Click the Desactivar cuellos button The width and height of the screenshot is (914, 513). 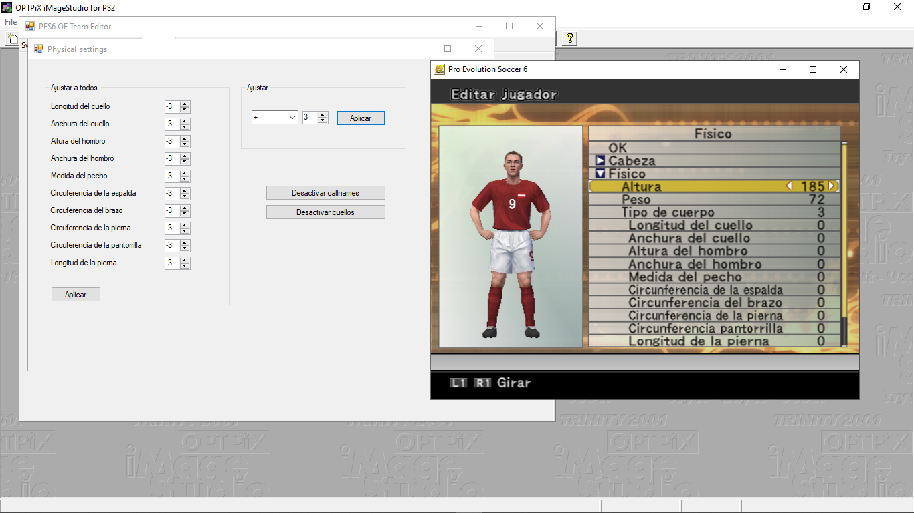tap(326, 212)
